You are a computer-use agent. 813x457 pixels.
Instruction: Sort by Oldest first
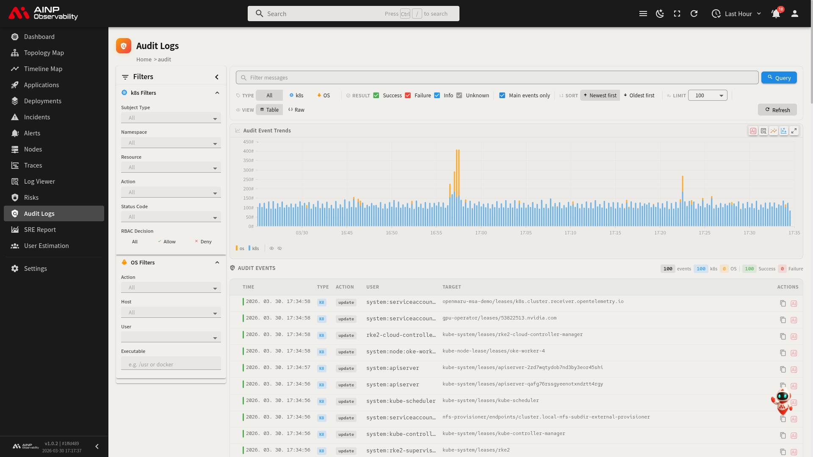639,96
